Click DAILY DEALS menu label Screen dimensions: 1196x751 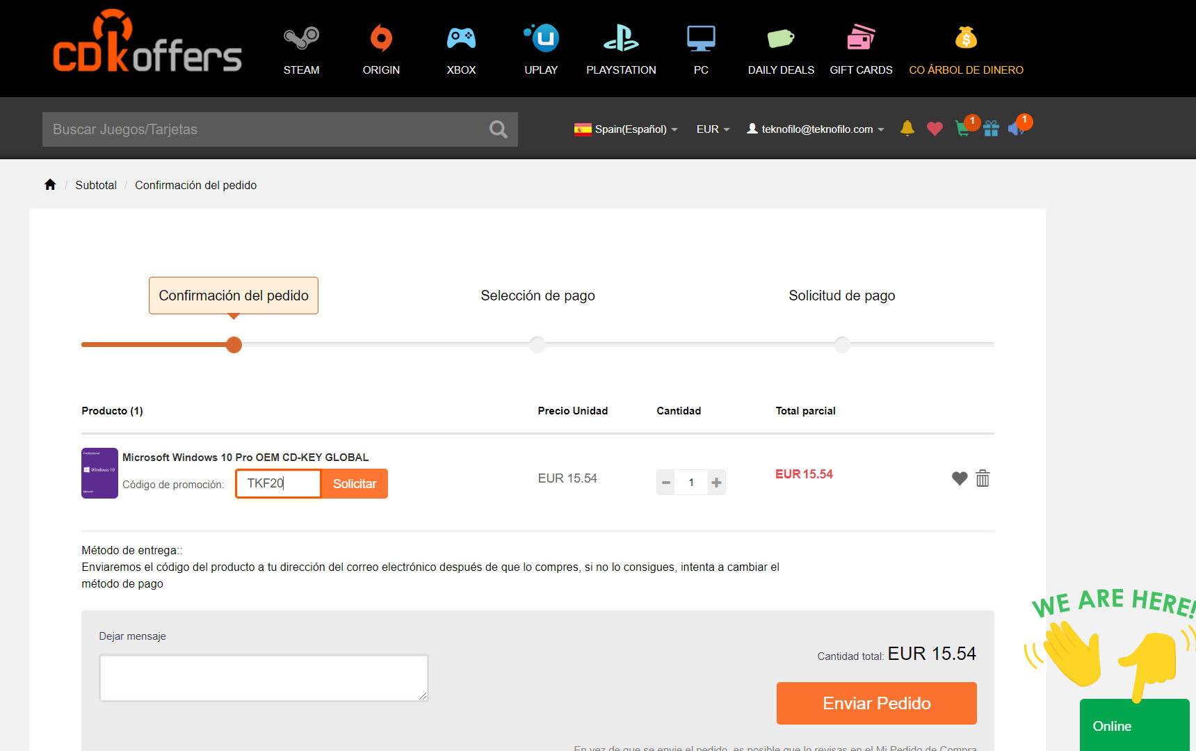pyautogui.click(x=781, y=70)
